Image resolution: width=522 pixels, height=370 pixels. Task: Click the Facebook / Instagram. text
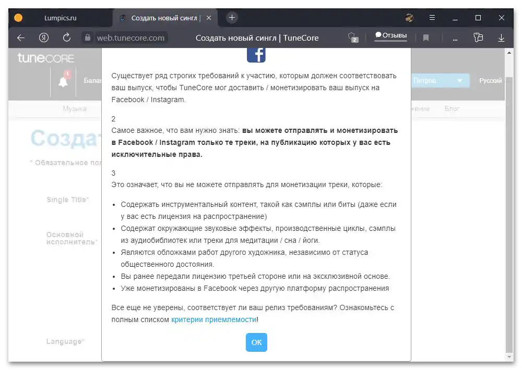coord(148,100)
